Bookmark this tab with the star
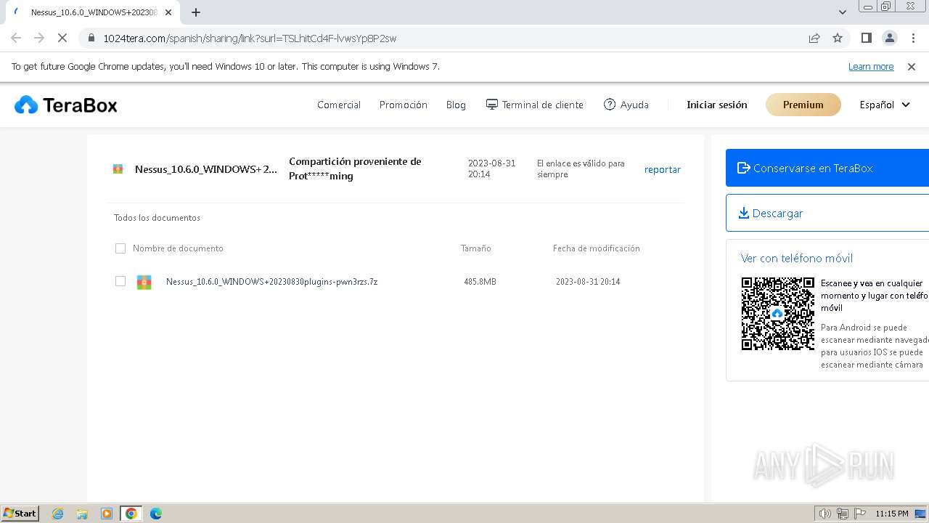Image resolution: width=929 pixels, height=523 pixels. pos(838,38)
